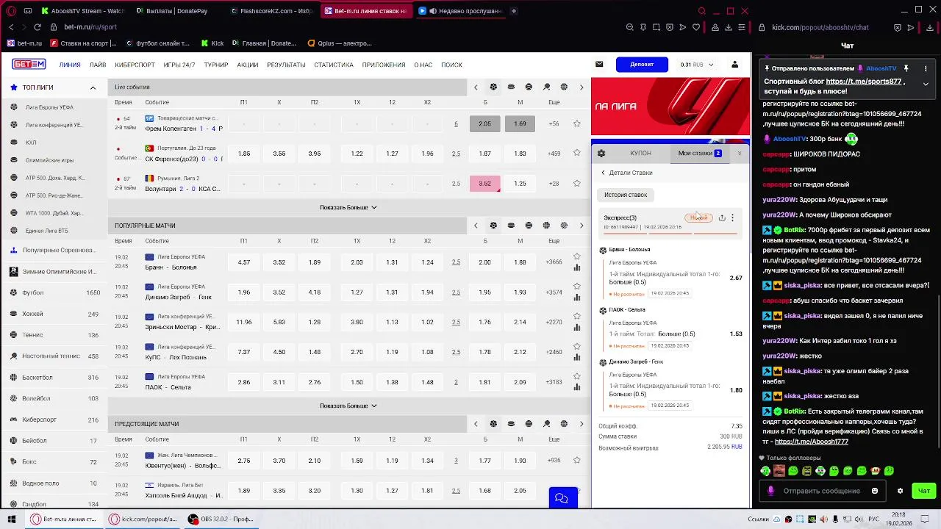The image size is (941, 529).
Task: Open statistics chart for ПАОК - Сельта
Action: coord(577,387)
